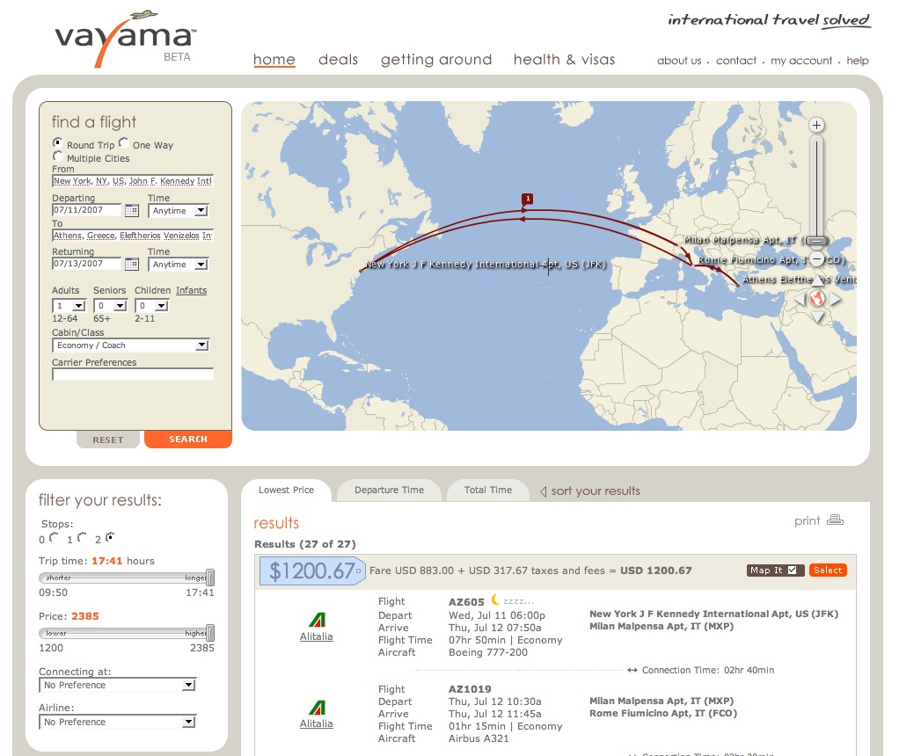The width and height of the screenshot is (899, 756).
Task: Click the Vayama logo
Action: (x=126, y=39)
